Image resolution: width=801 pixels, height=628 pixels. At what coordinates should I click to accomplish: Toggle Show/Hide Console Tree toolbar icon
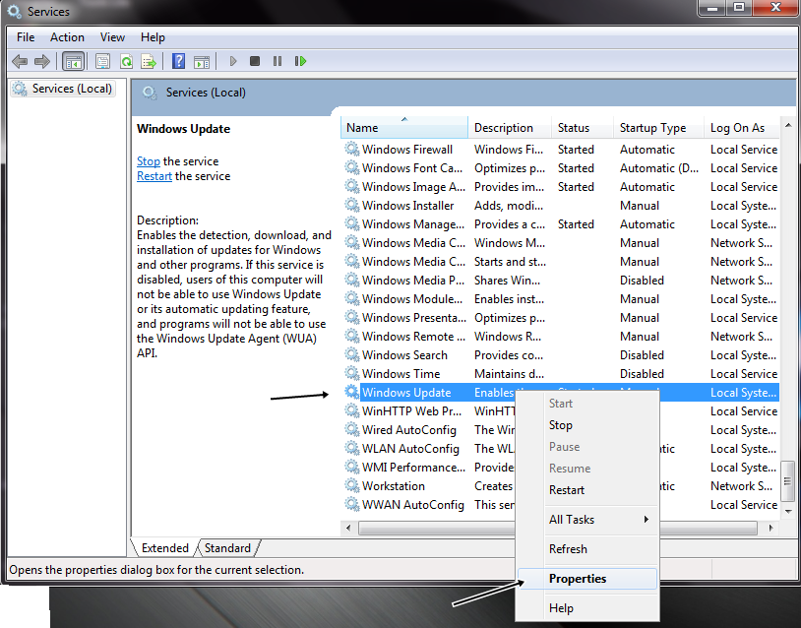[73, 62]
